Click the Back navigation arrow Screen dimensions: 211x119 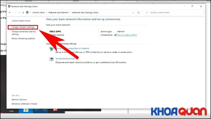tap(10, 13)
